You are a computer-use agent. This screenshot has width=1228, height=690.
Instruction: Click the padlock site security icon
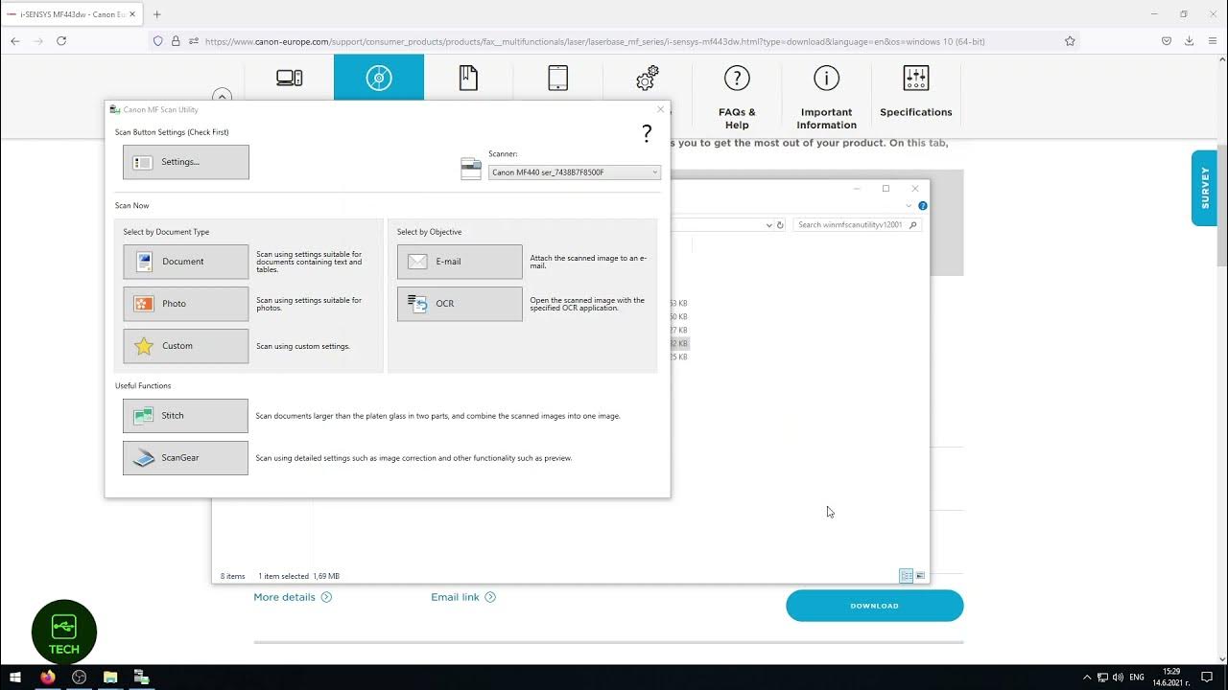coord(176,41)
